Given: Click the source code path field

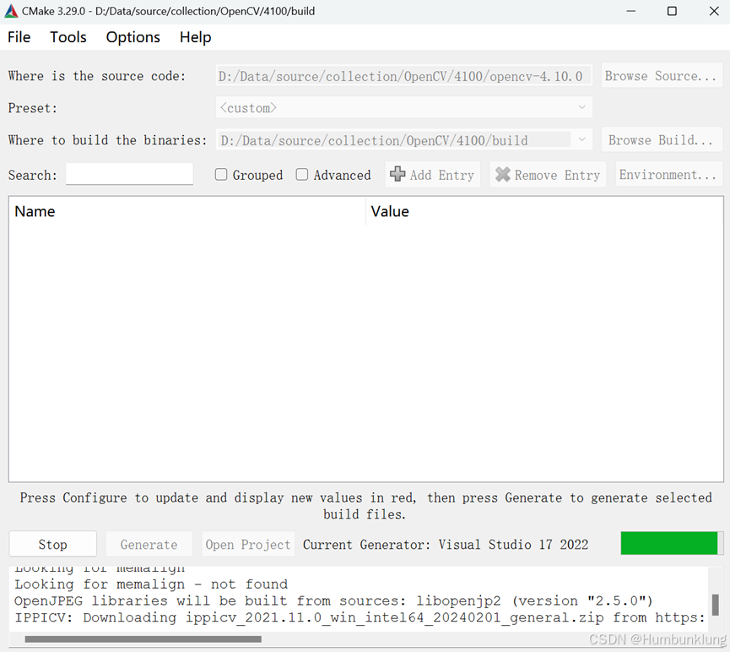Looking at the screenshot, I should [x=403, y=75].
